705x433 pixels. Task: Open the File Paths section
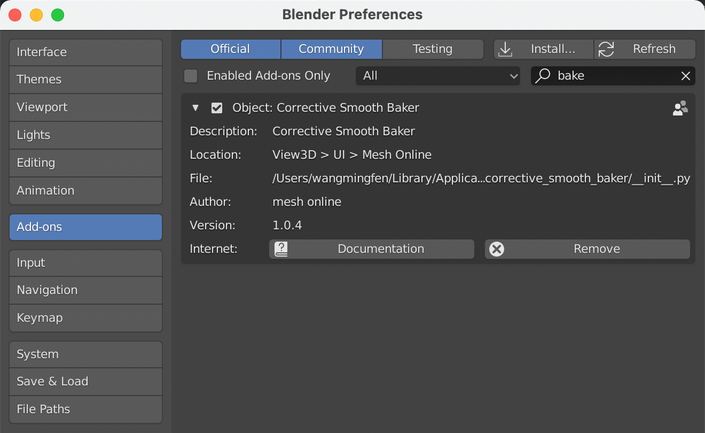pos(85,409)
